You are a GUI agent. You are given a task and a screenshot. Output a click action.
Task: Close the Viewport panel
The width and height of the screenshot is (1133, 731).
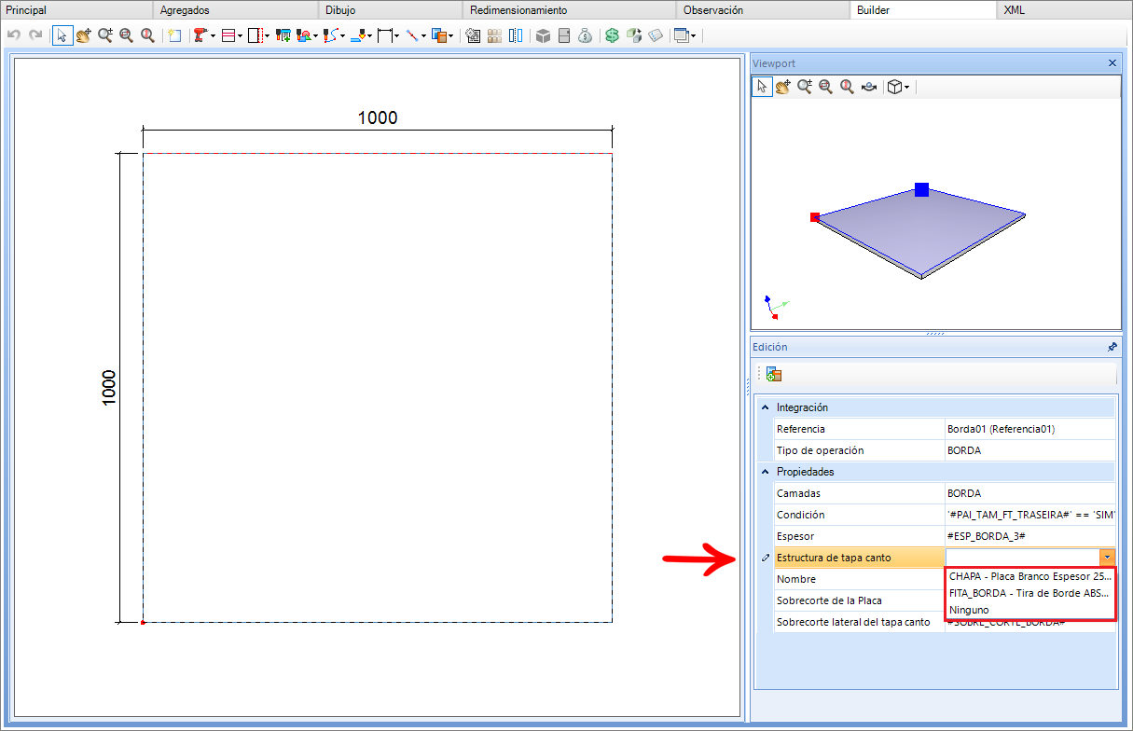pos(1112,63)
